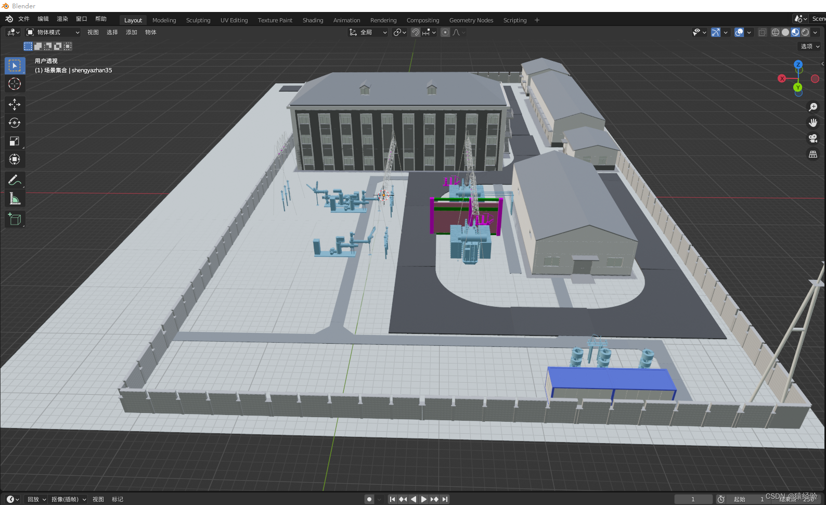Switch to the Modeling workspace tab

[164, 20]
